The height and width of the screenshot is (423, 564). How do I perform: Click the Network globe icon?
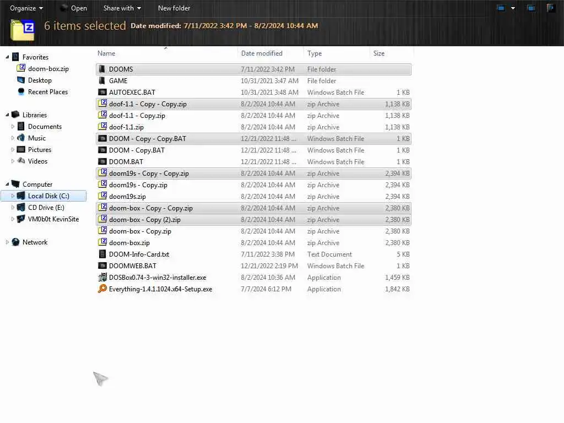pos(15,242)
